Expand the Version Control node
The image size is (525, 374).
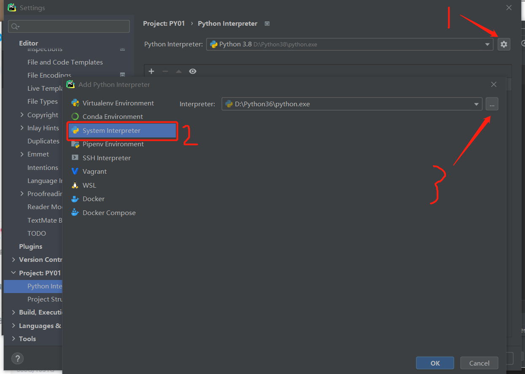coord(13,259)
